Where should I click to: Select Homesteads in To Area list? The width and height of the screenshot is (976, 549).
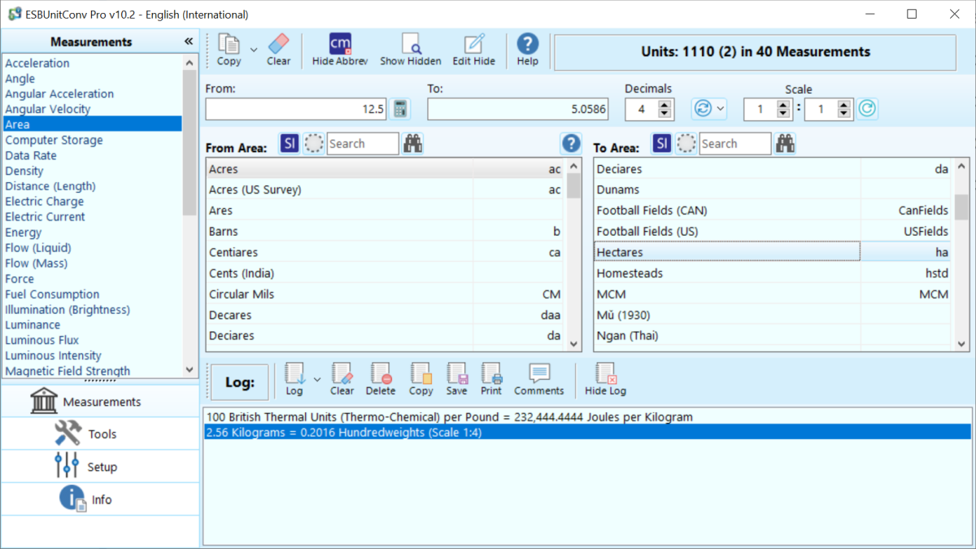[773, 273]
